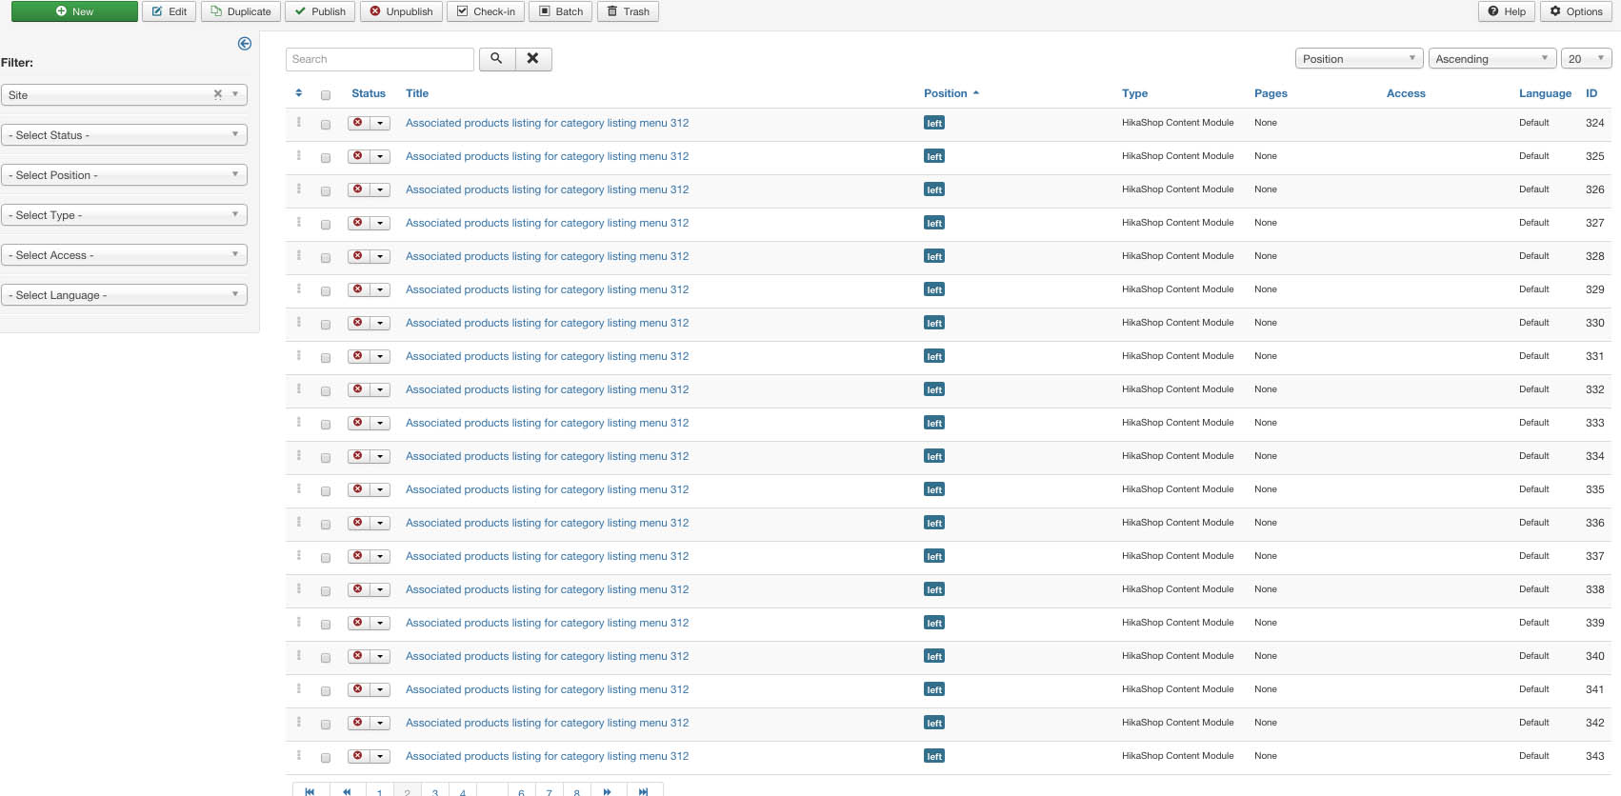
Task: Open the Select Status filter dropdown
Action: [x=124, y=135]
